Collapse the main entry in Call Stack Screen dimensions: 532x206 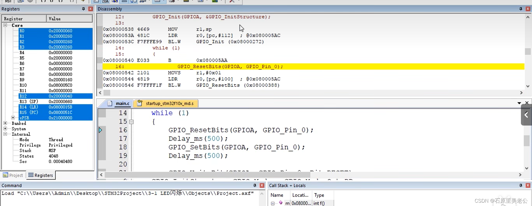click(273, 204)
